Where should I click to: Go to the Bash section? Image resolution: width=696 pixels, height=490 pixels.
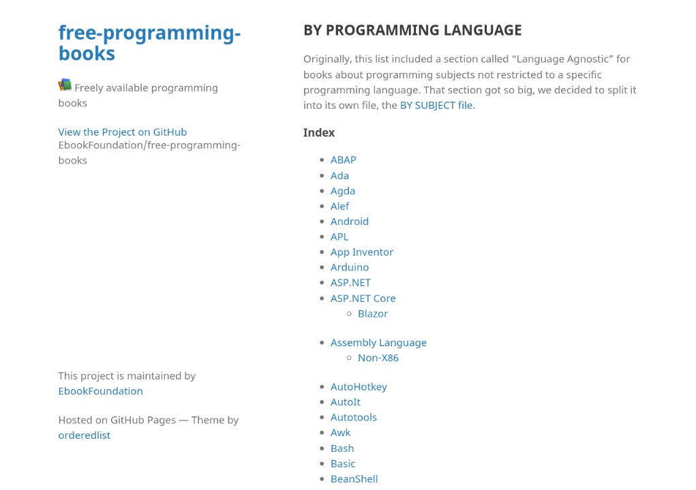[x=342, y=448]
